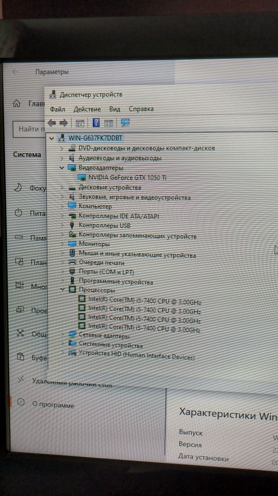Viewport: 278px width, 496px height.
Task: Expand DVD-дисководы и дисководы компакт-дисков
Action: pyautogui.click(x=62, y=148)
